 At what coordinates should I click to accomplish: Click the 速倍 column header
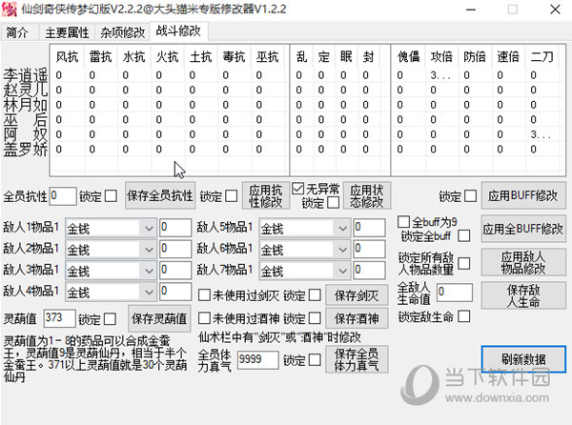508,56
